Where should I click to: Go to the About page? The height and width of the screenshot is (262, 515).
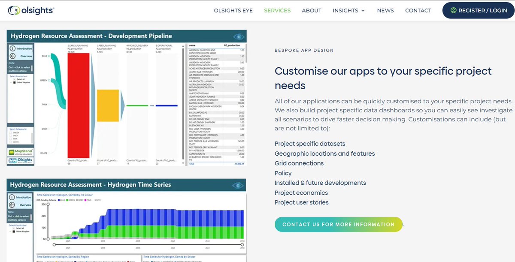[x=312, y=10]
